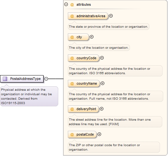Collapse PostalAddressType node using minus circle
The height and width of the screenshot is (156, 168).
(x=46, y=79)
